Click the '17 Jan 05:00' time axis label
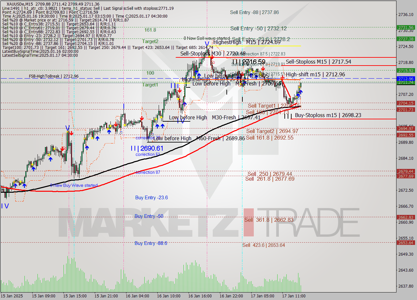The height and width of the screenshot is (300, 417). pos(262,296)
